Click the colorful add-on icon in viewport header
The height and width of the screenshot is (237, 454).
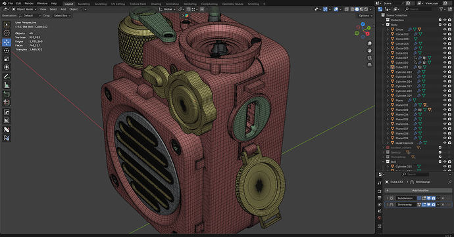pyautogui.click(x=187, y=16)
